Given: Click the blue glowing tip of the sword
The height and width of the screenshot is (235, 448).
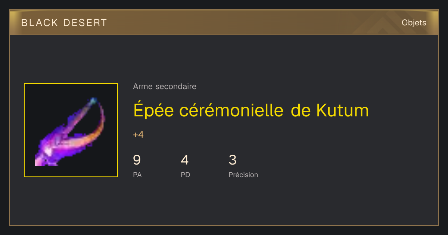Looking at the screenshot, I should coord(93,101).
